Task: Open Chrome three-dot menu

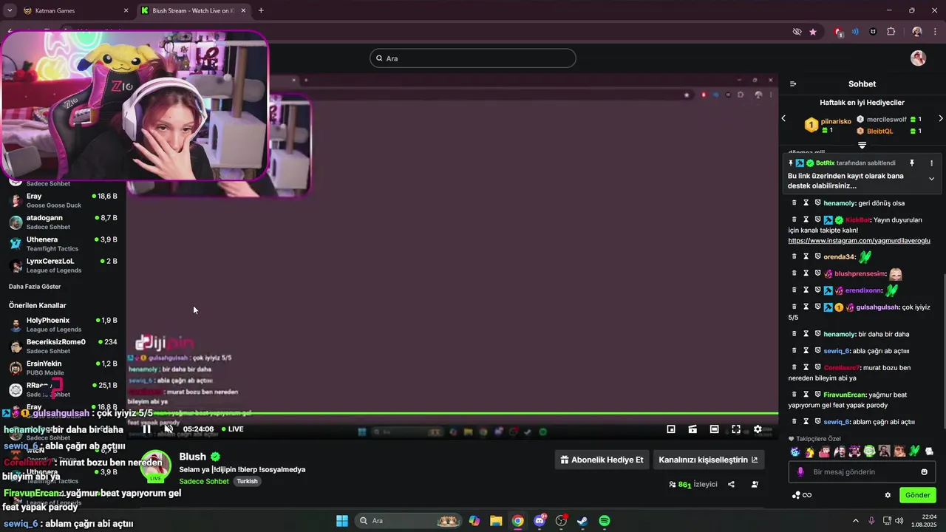Action: point(936,32)
